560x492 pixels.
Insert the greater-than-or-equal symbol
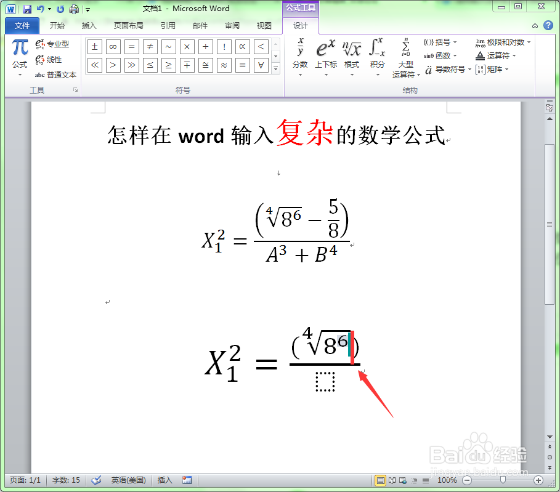(169, 65)
